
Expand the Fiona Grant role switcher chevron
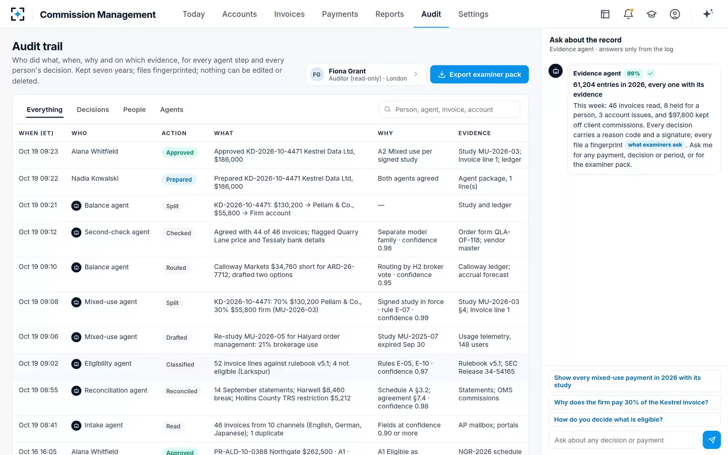click(416, 74)
